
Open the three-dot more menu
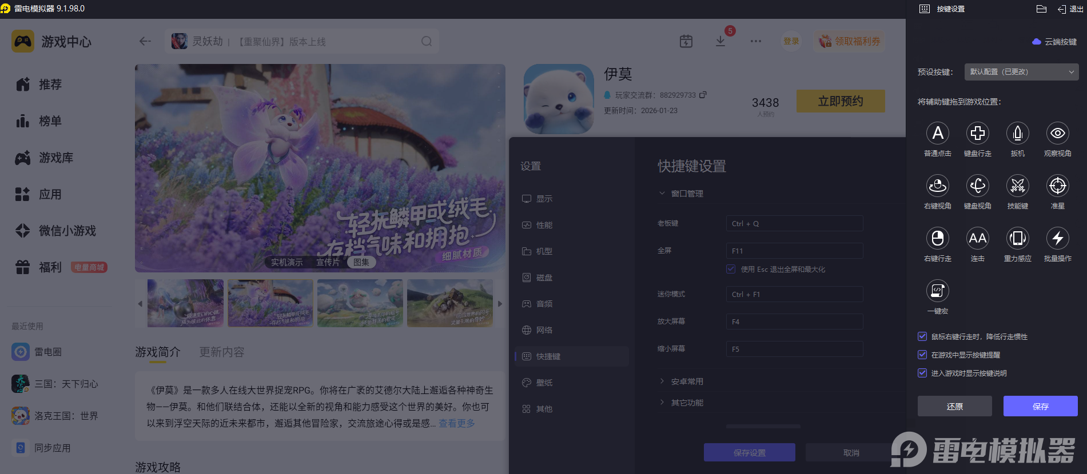[756, 41]
